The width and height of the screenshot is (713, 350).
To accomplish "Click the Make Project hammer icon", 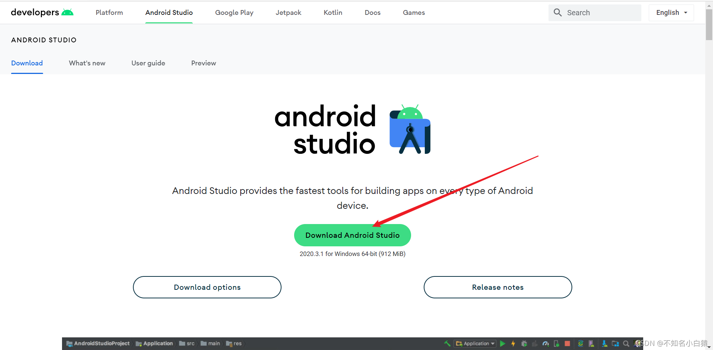I will 447,343.
